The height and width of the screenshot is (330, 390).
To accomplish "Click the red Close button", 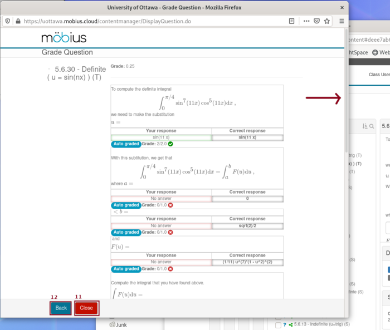I will coord(86,308).
